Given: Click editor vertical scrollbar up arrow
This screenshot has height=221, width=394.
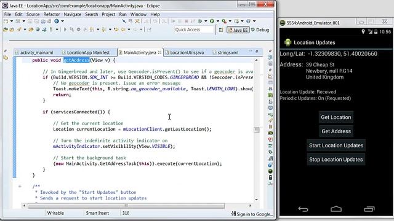Looking at the screenshot, I should point(256,60).
